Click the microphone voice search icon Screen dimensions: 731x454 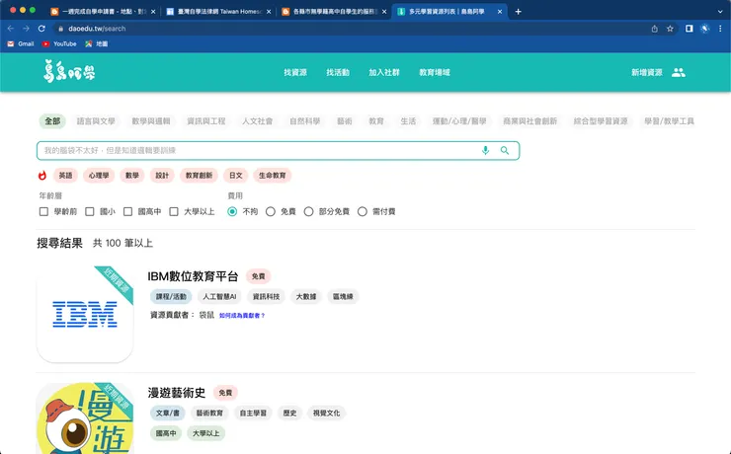coord(485,150)
